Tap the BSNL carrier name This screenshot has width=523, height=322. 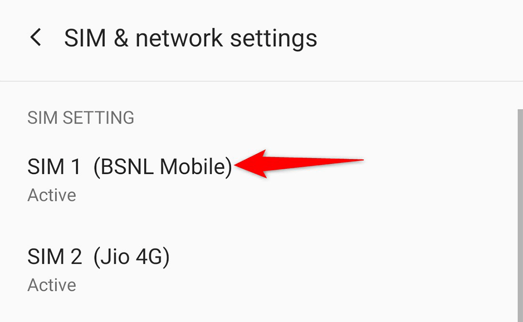[163, 166]
